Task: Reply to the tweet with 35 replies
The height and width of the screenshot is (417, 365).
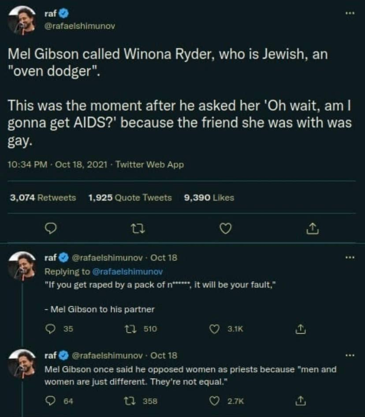Action: pos(50,328)
